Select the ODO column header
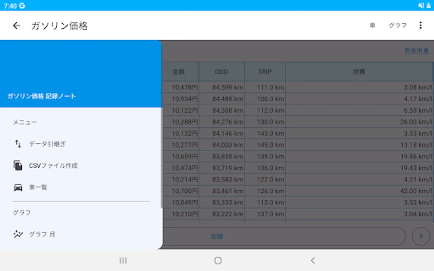 [222, 72]
